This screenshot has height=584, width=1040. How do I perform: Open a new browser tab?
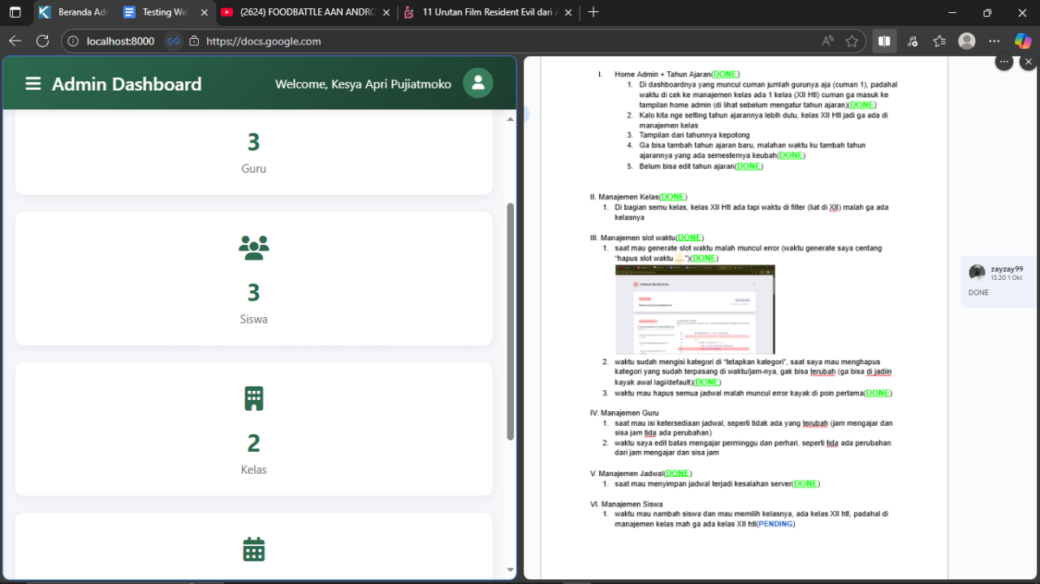pyautogui.click(x=593, y=12)
